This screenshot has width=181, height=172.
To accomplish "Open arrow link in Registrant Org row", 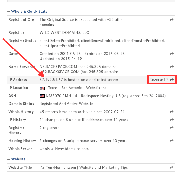I will click(x=172, y=20).
